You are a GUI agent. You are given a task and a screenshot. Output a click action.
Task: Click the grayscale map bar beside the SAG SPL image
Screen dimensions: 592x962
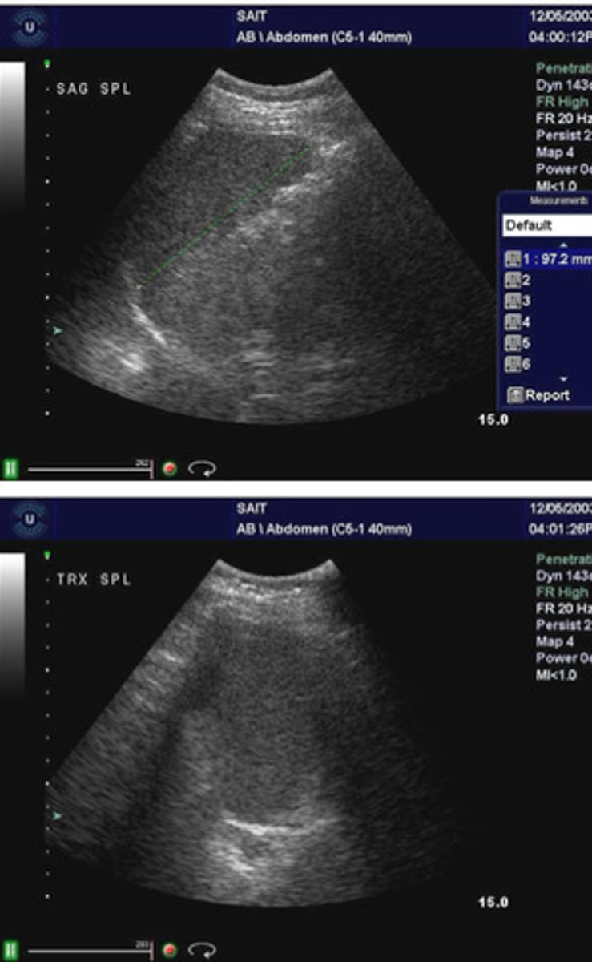[x=12, y=136]
